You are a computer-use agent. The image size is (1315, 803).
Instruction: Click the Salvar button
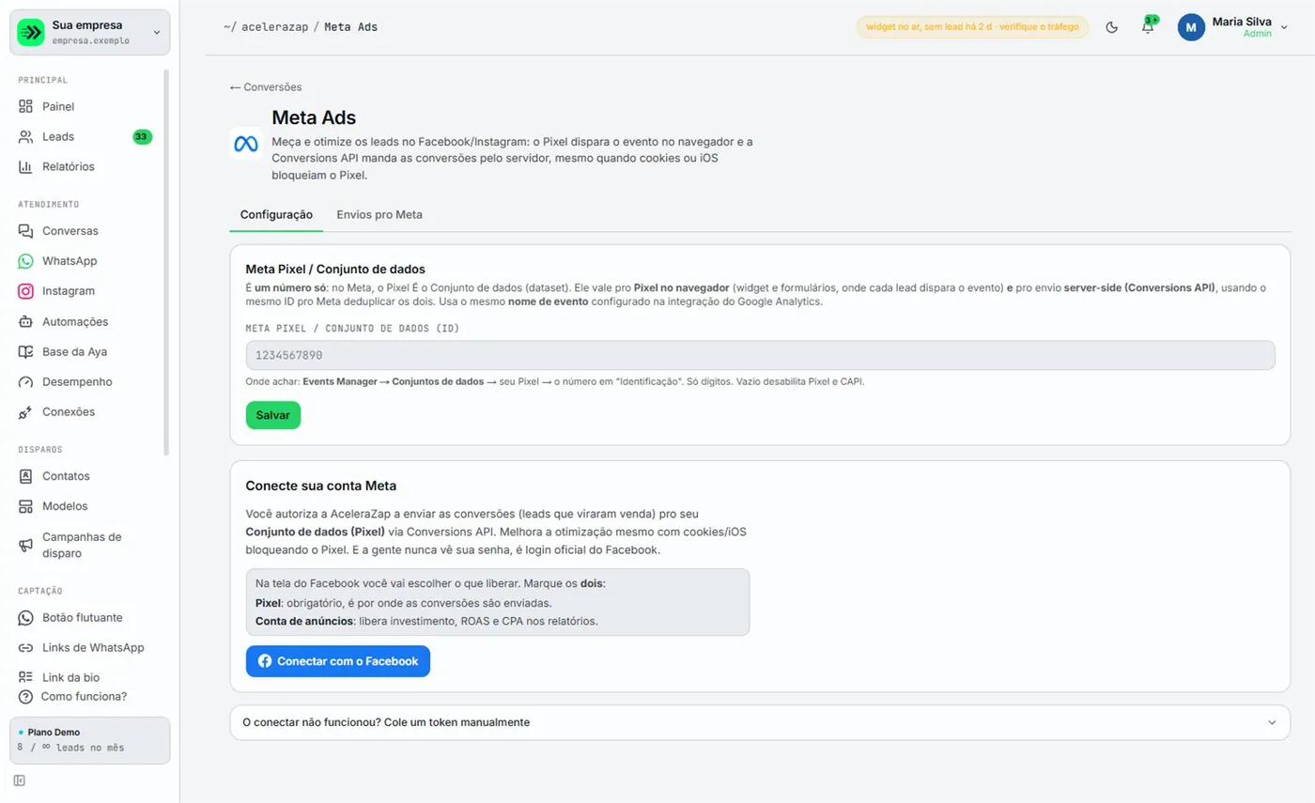pyautogui.click(x=273, y=415)
